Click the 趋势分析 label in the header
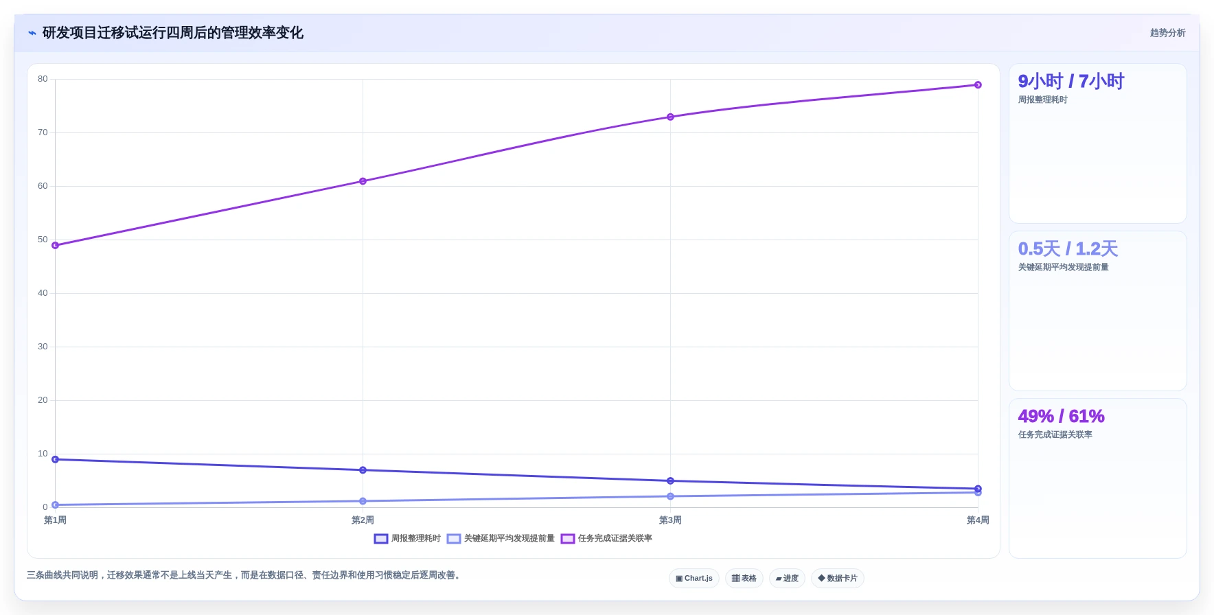Viewport: 1214px width, 615px height. click(1167, 33)
